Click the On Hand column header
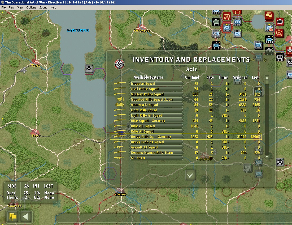This screenshot has height=225, width=292. click(x=192, y=77)
